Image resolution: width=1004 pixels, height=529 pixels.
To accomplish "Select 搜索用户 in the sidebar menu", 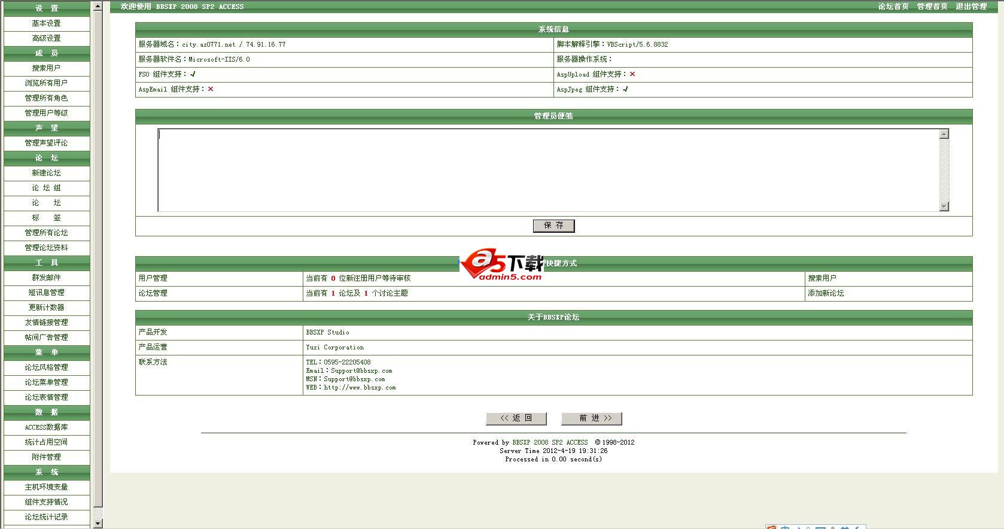I will pyautogui.click(x=46, y=68).
